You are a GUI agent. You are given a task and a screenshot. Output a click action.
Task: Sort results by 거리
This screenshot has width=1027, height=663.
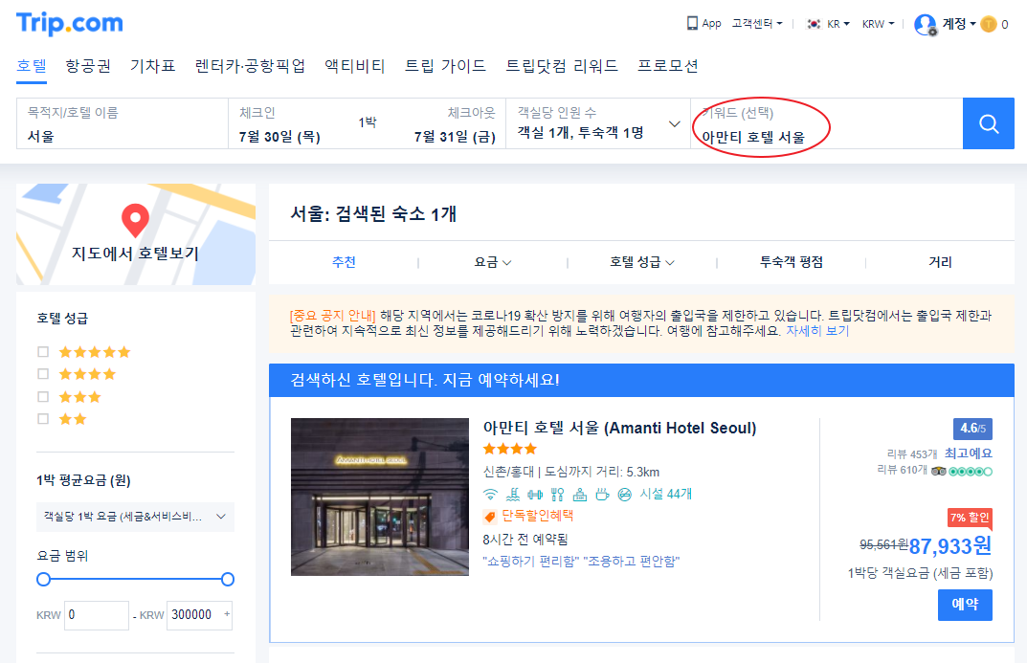tap(940, 262)
